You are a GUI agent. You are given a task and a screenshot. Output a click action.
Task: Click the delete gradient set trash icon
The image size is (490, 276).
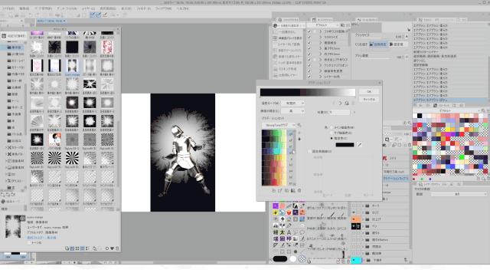(299, 190)
